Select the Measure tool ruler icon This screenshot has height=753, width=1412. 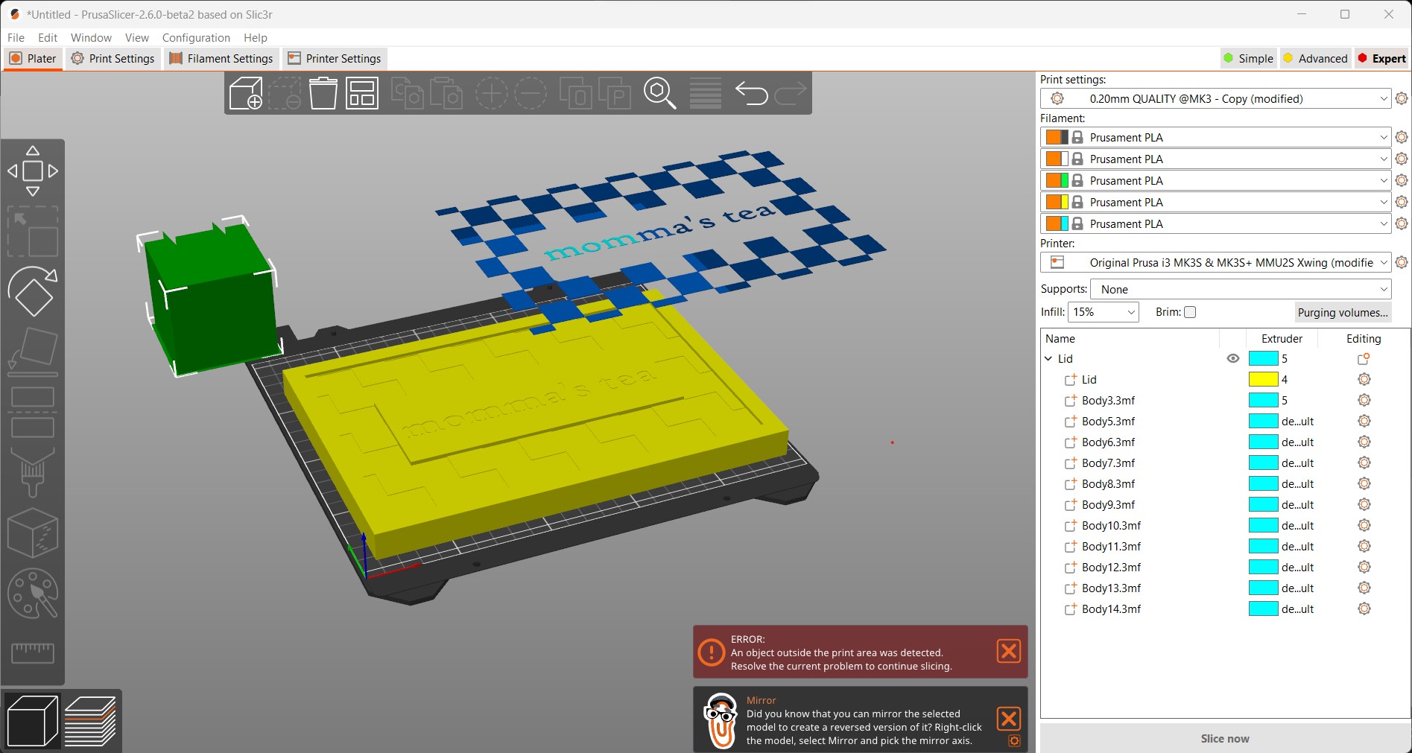[x=32, y=653]
